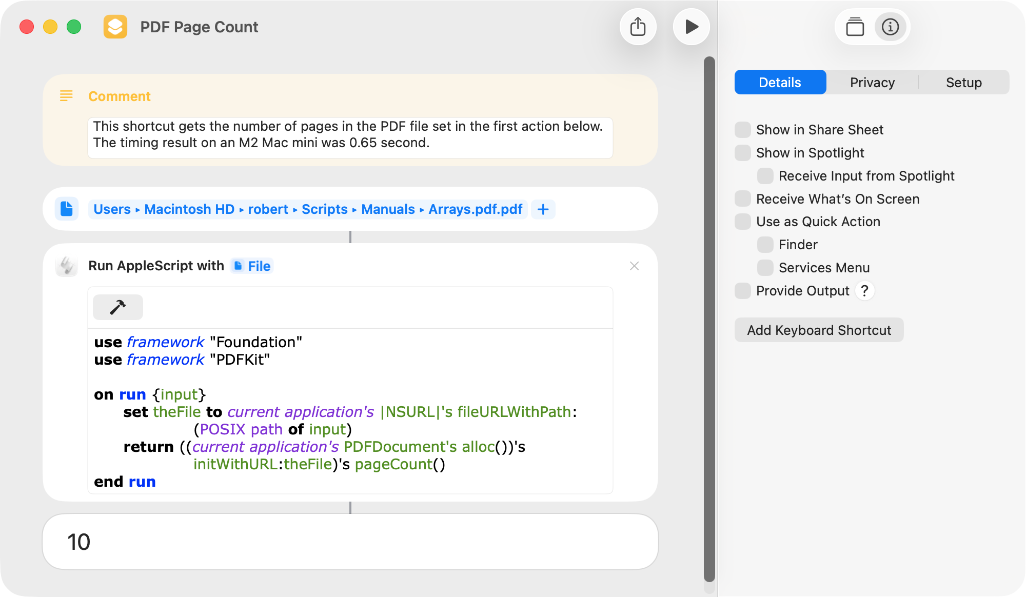The width and height of the screenshot is (1026, 597).
Task: Click the File variable token
Action: (x=252, y=266)
